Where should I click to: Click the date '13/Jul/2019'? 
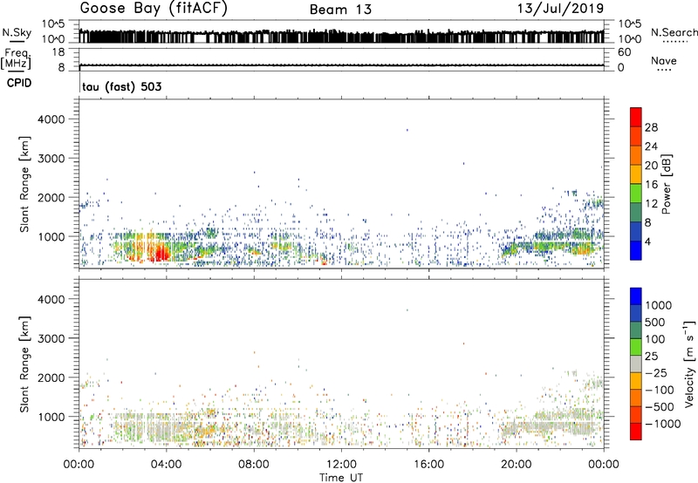(x=560, y=9)
